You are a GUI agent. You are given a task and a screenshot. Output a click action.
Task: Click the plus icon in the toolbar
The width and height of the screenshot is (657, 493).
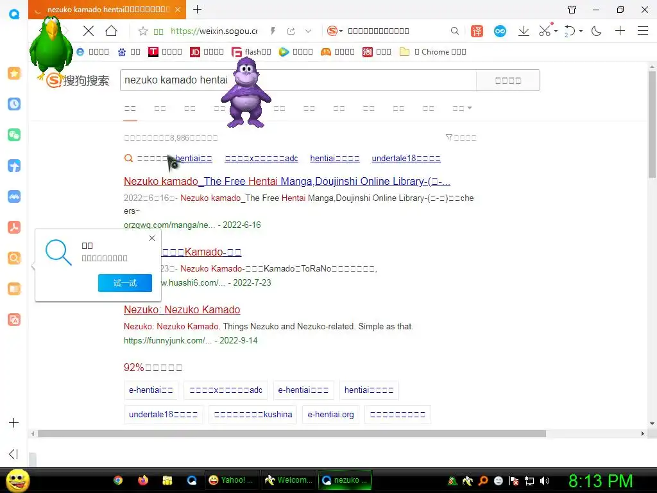pos(620,31)
